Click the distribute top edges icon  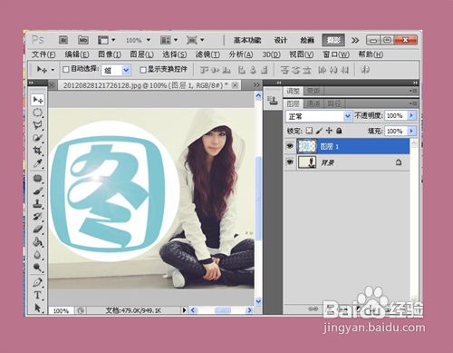(284, 70)
